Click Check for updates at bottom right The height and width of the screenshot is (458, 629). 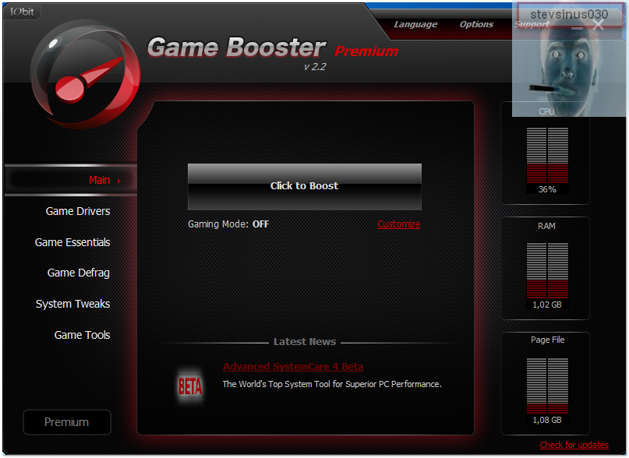pos(574,445)
